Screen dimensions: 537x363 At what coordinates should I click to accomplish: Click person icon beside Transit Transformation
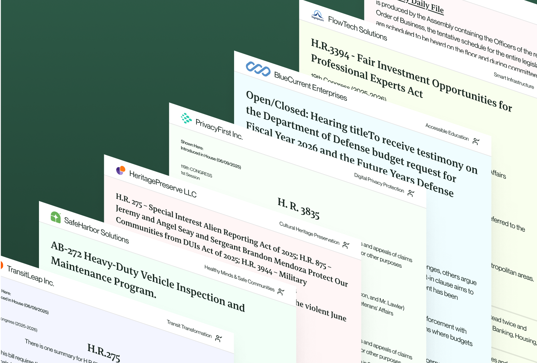[x=219, y=338]
